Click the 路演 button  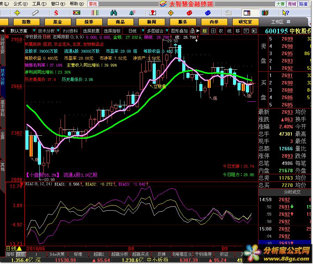pyautogui.click(x=303, y=4)
